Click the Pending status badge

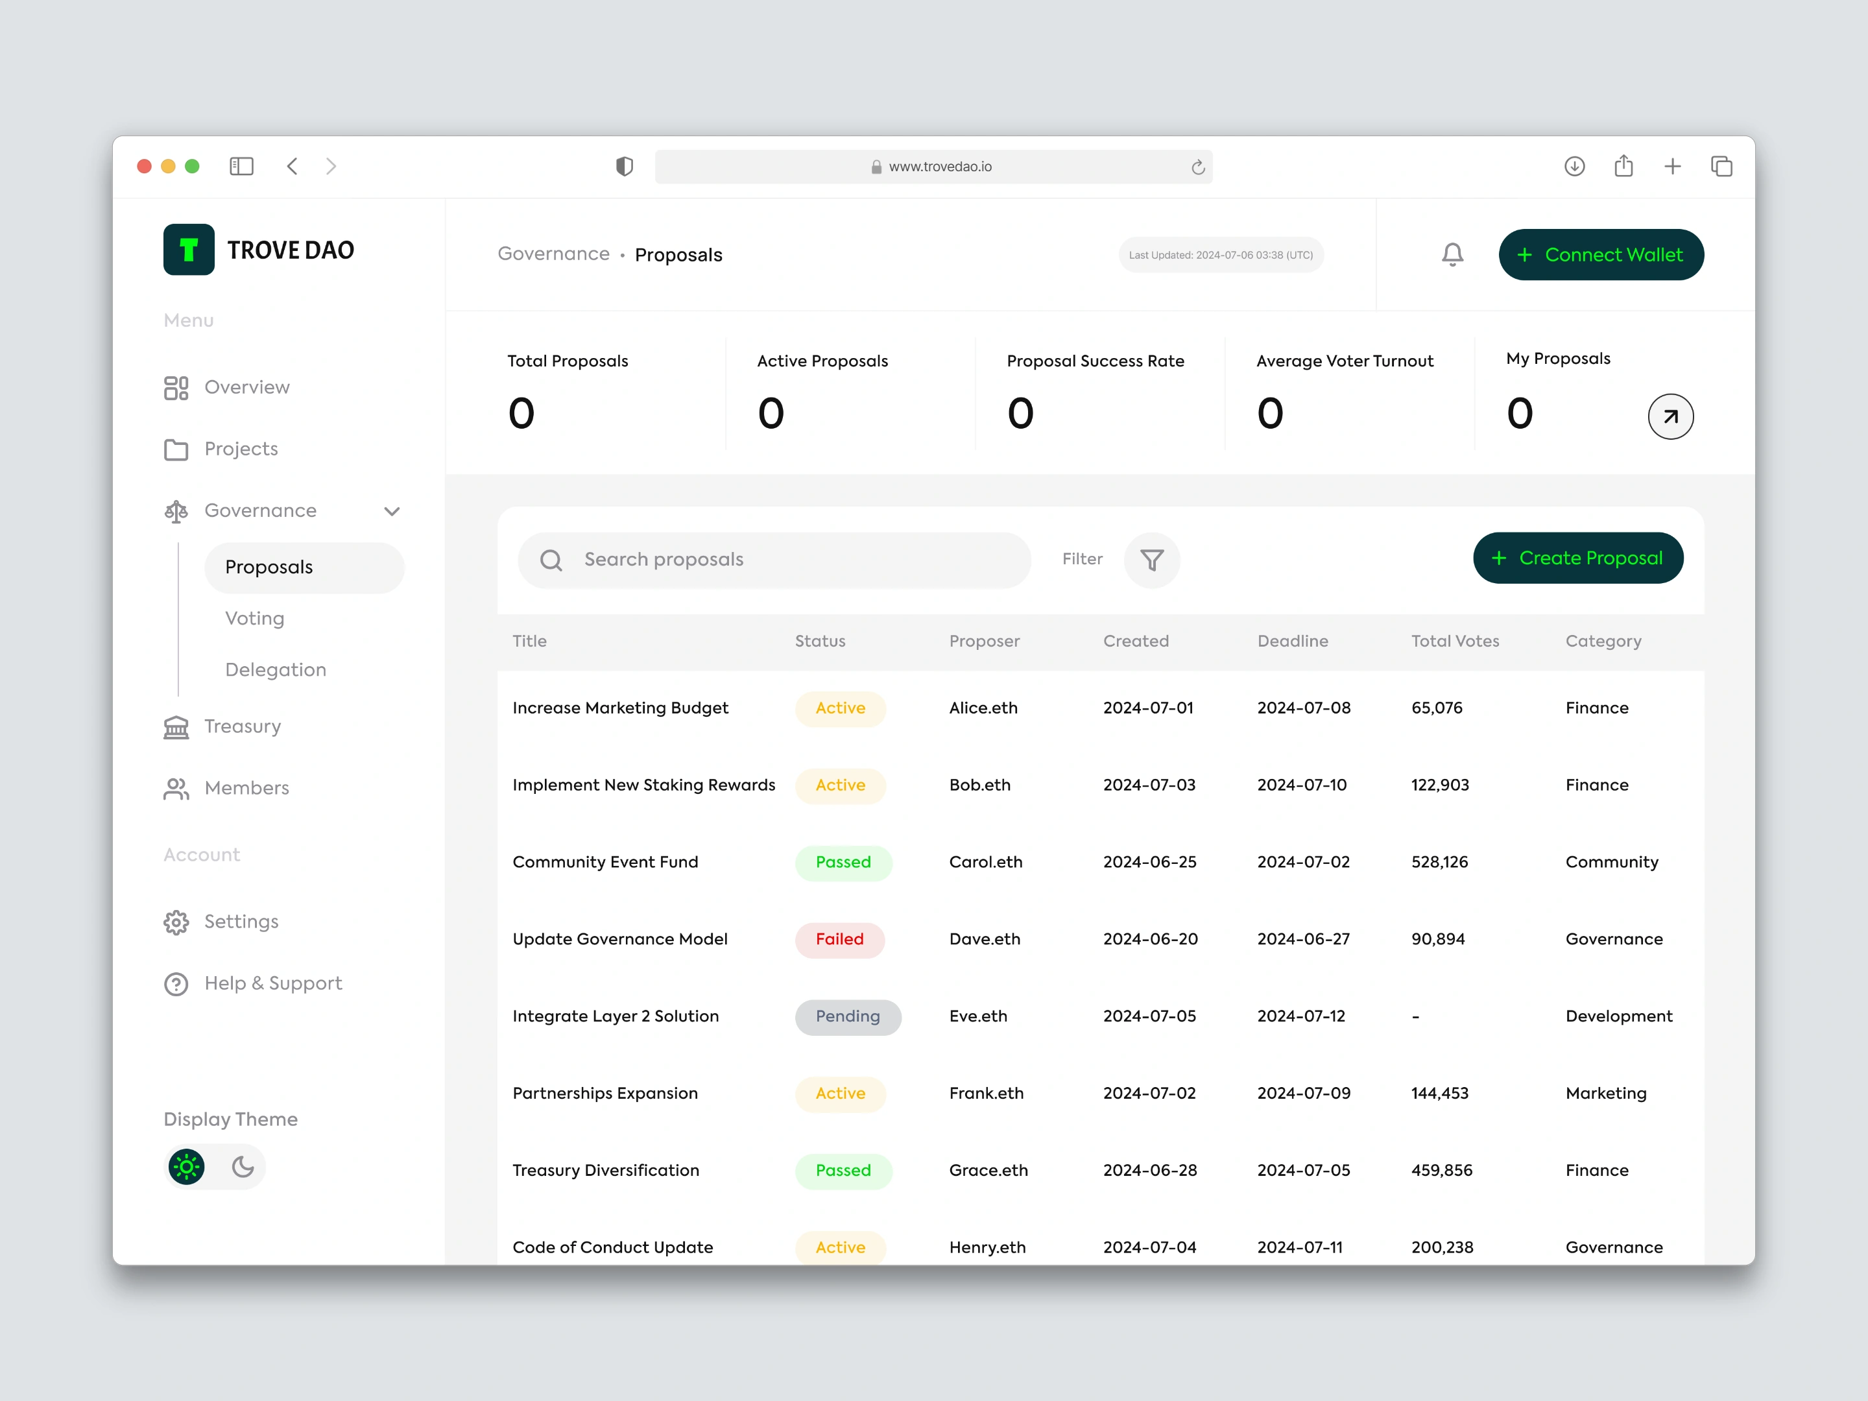click(x=848, y=1017)
